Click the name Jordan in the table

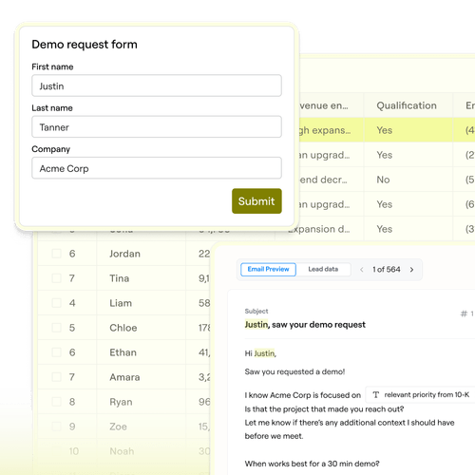pos(124,254)
